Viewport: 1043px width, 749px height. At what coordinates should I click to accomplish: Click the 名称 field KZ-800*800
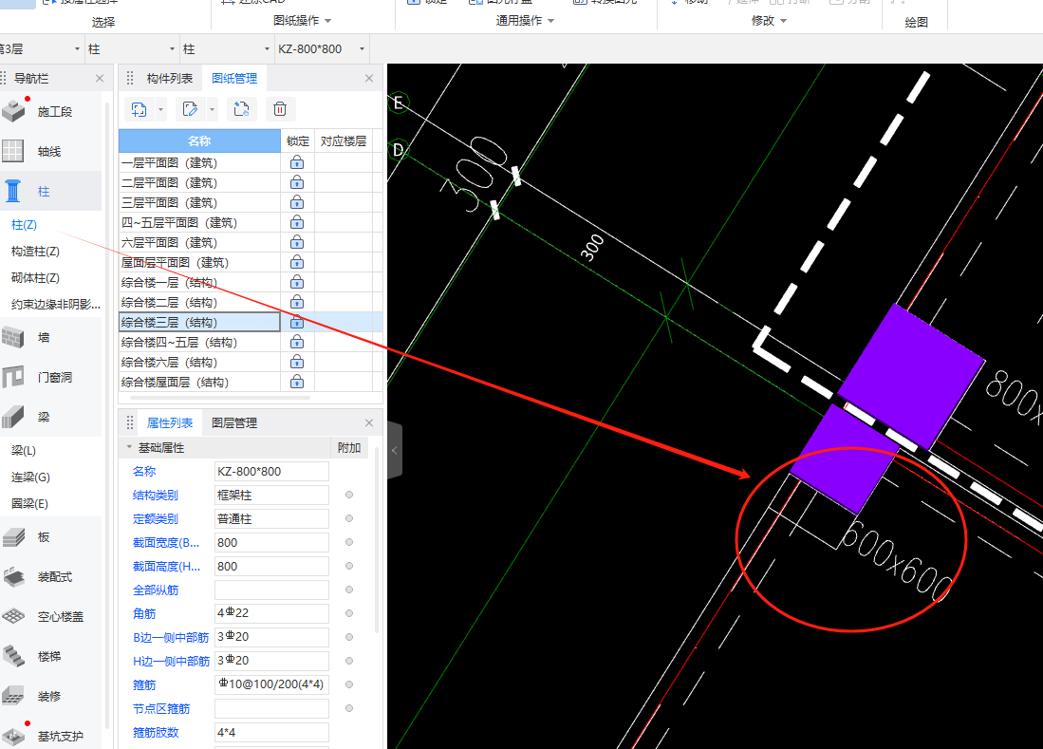[271, 472]
